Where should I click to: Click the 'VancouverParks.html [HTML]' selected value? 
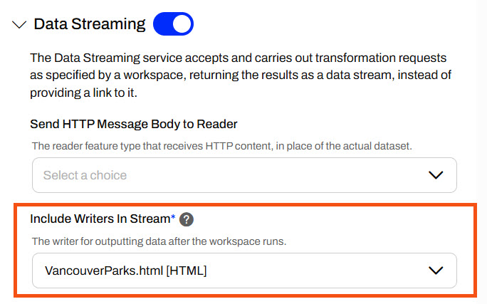click(125, 271)
